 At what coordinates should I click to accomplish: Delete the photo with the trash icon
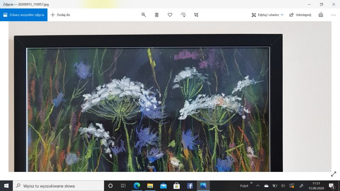point(157,15)
